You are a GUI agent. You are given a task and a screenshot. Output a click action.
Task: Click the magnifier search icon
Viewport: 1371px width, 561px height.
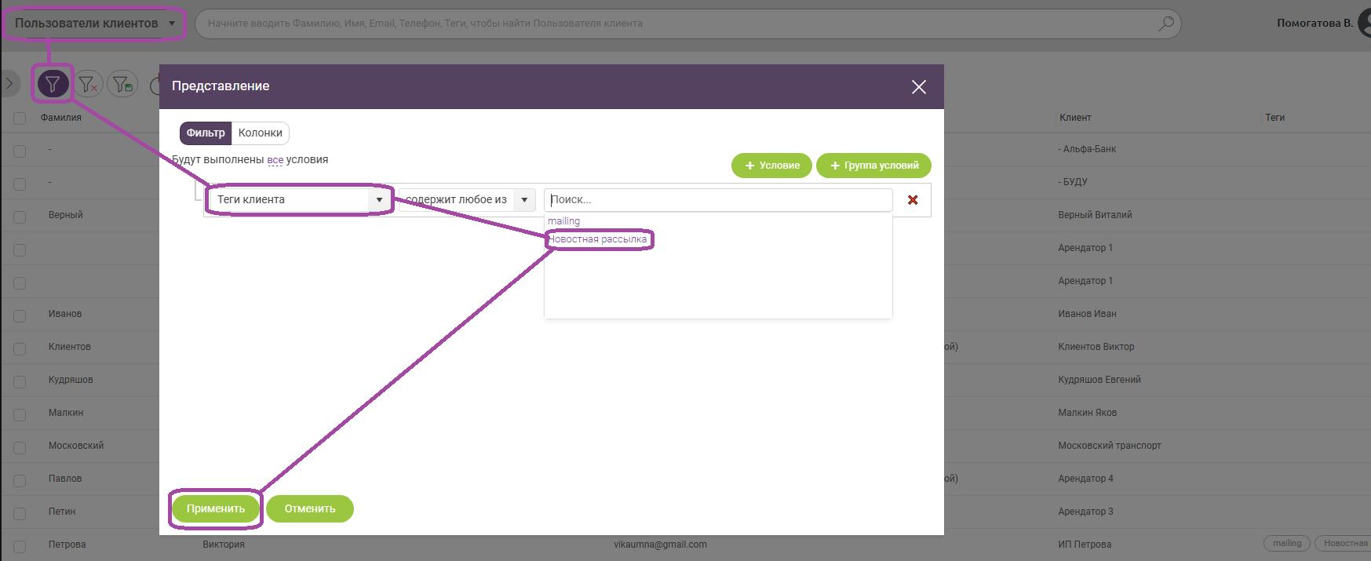tap(1166, 24)
